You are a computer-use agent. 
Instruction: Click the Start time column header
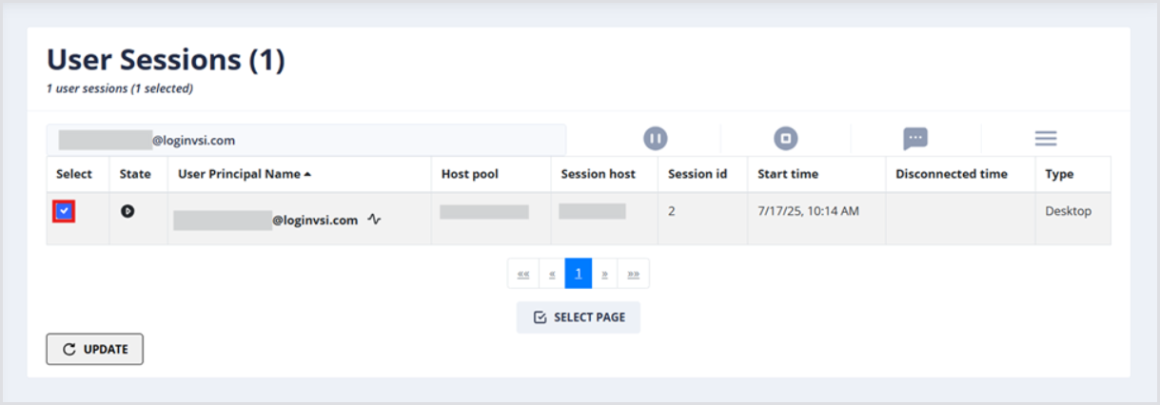(x=787, y=174)
